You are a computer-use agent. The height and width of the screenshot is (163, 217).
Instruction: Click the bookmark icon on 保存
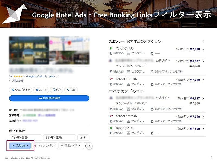[54, 90]
